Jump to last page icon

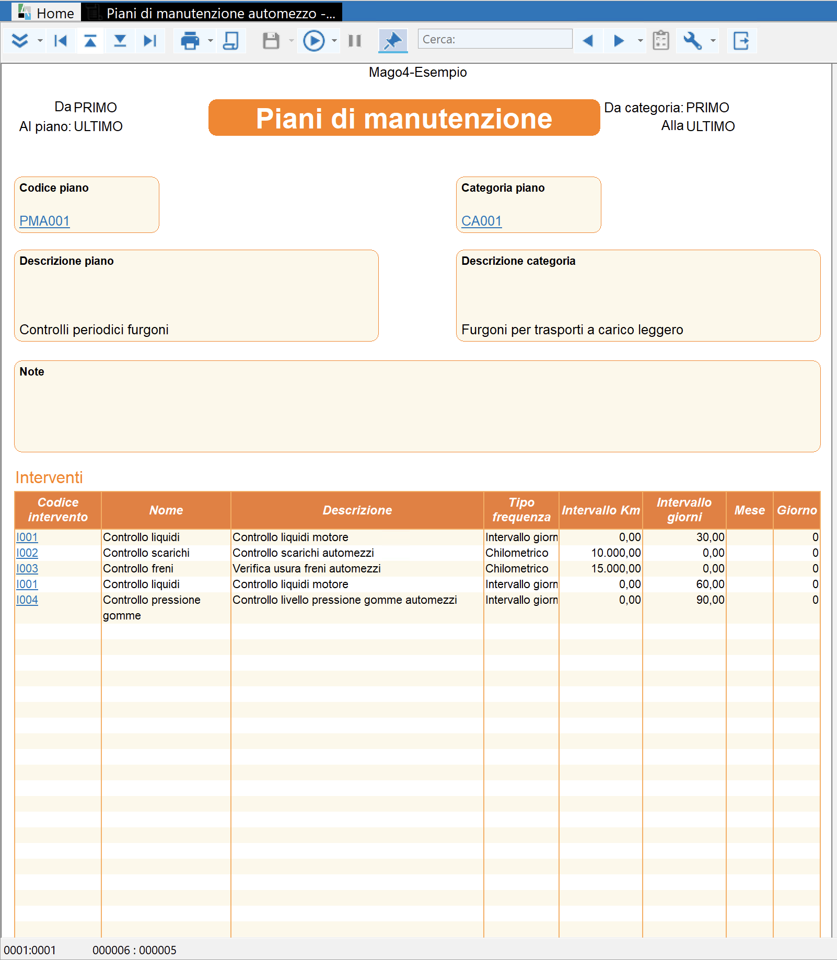click(150, 40)
